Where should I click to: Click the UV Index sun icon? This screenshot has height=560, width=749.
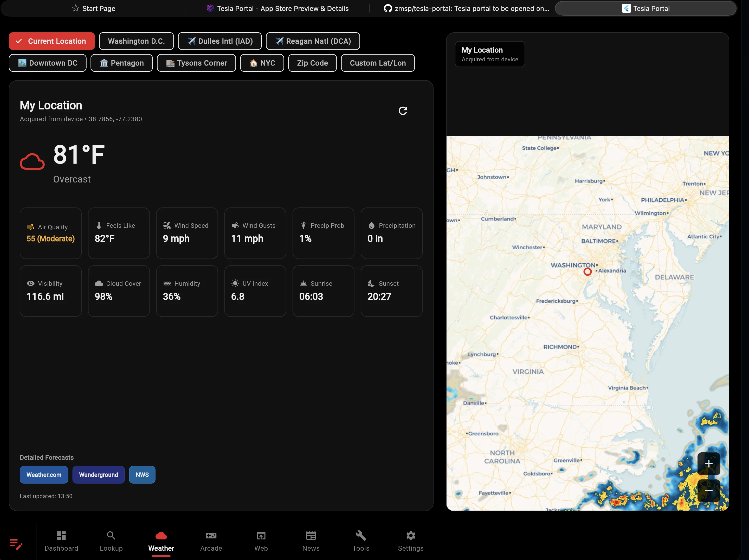tap(235, 283)
